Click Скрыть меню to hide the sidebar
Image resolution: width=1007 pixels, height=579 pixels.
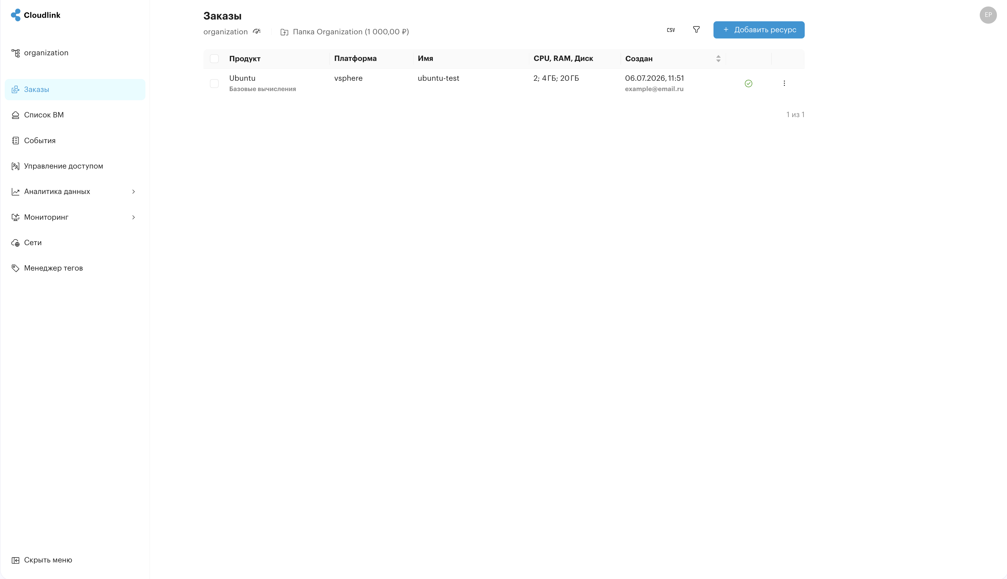pyautogui.click(x=48, y=560)
